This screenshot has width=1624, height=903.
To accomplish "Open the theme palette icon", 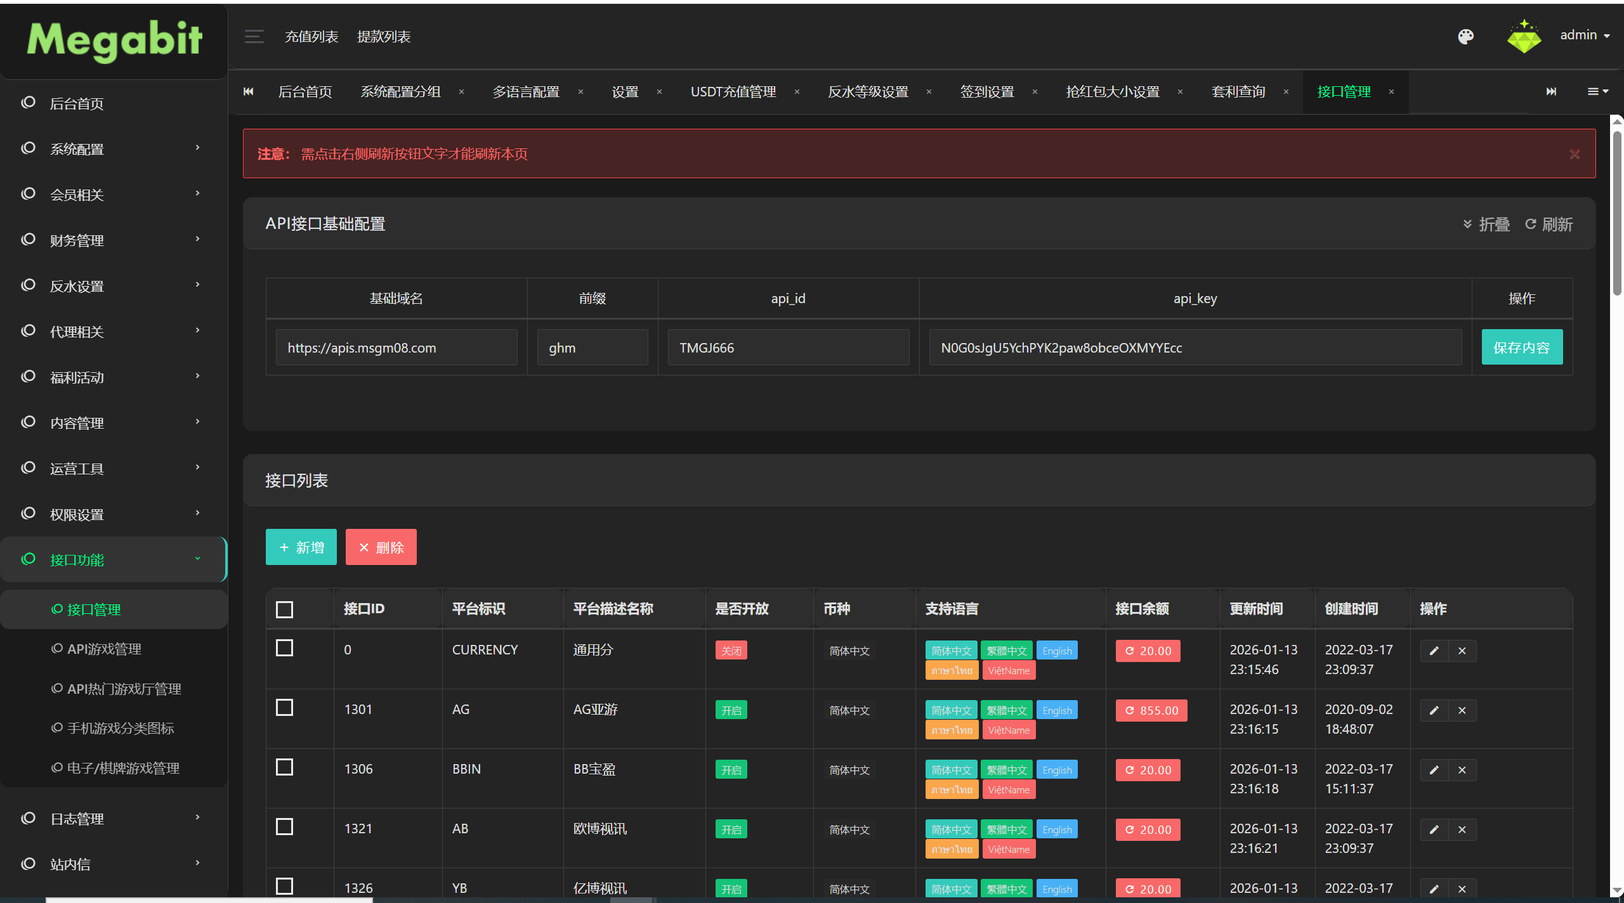I will tap(1465, 37).
